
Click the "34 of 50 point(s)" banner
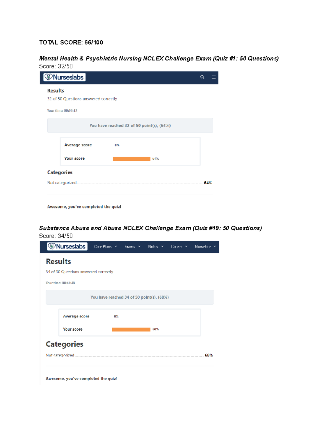click(129, 297)
